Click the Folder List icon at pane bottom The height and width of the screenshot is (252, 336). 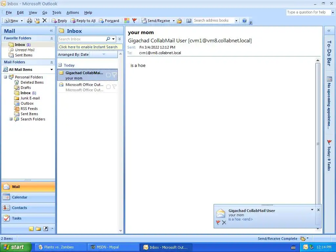pos(38,229)
